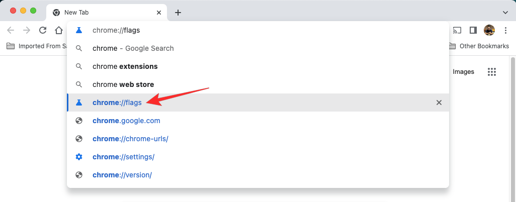Expand the tab search chevron
The width and height of the screenshot is (516, 202).
point(505,13)
